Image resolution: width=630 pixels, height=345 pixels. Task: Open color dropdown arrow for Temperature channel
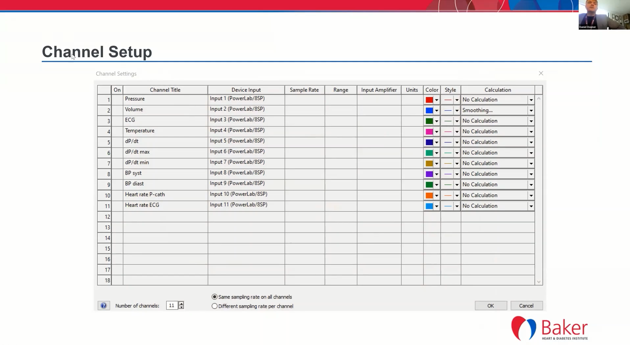(437, 132)
